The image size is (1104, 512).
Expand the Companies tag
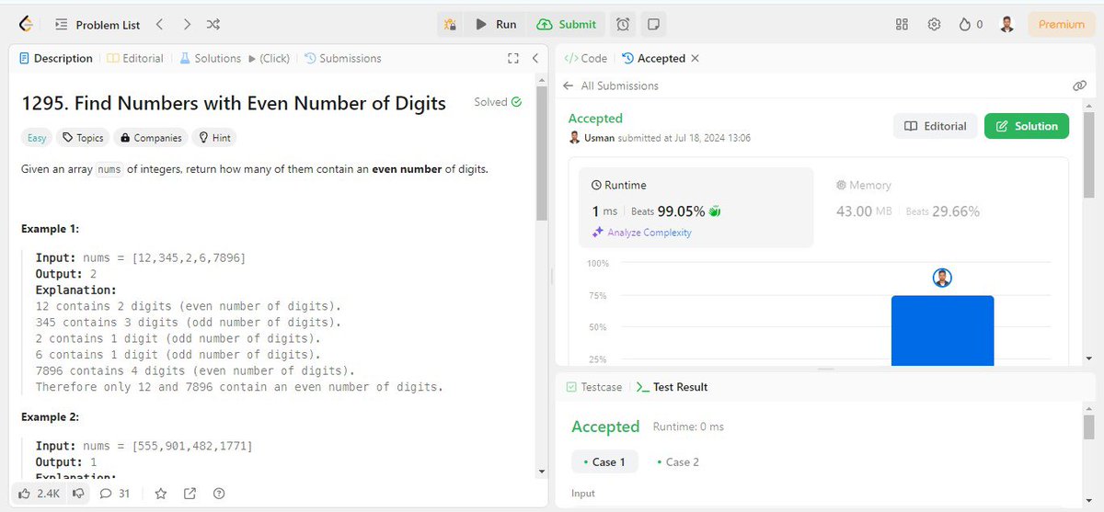tap(151, 138)
